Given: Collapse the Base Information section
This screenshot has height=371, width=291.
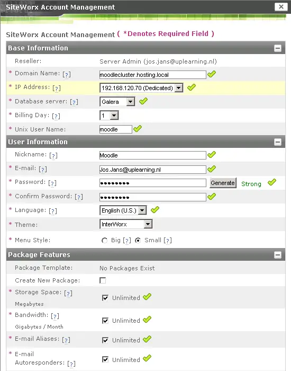Looking at the screenshot, I should [278, 48].
